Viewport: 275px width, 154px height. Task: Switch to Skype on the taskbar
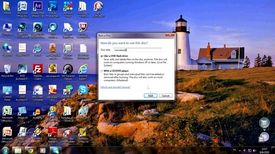pyautogui.click(x=55, y=150)
